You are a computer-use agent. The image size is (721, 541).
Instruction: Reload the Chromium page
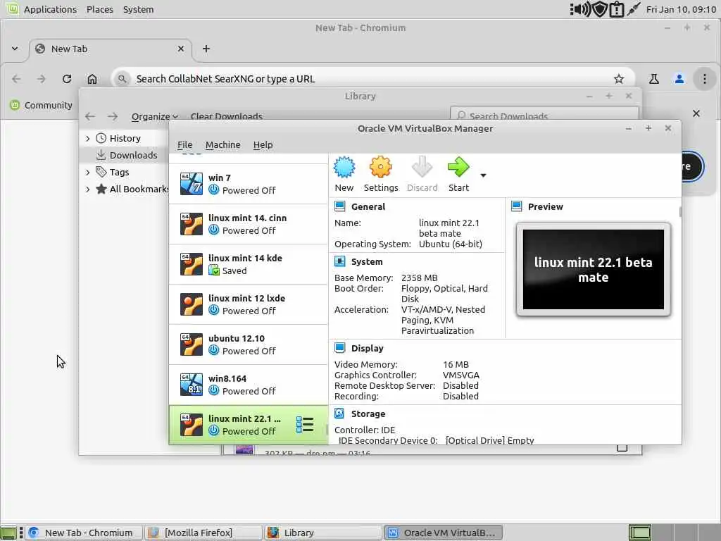tap(67, 79)
